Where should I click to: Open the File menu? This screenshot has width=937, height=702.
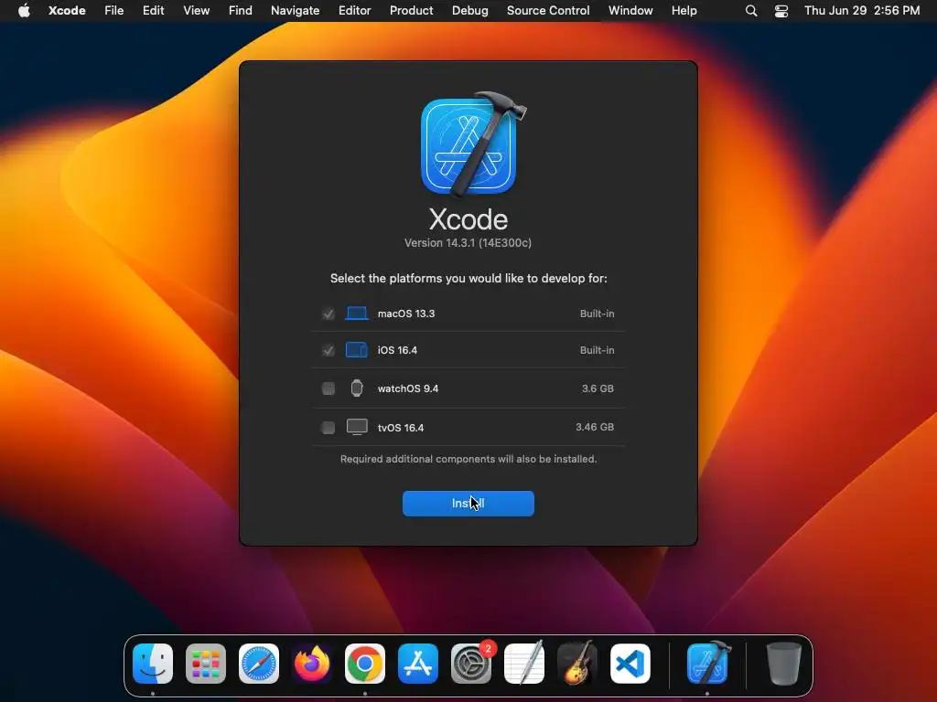[x=113, y=10]
